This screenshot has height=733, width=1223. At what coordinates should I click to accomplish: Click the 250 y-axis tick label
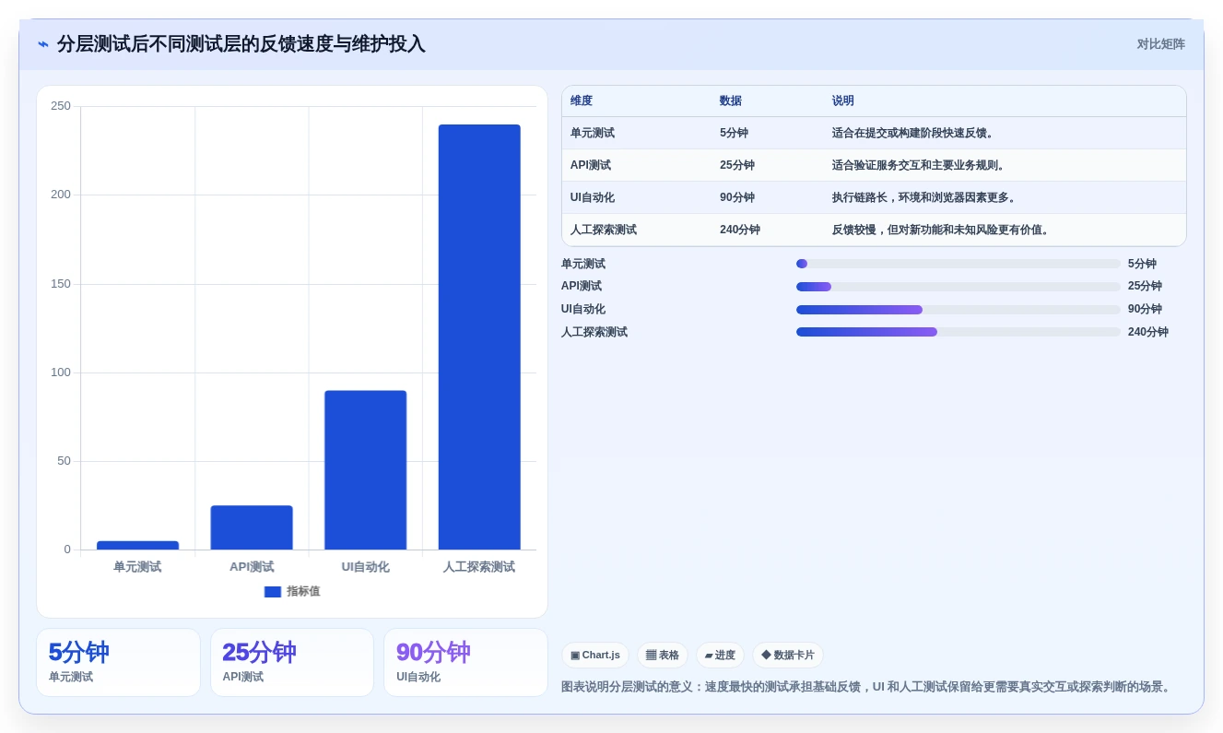[61, 106]
